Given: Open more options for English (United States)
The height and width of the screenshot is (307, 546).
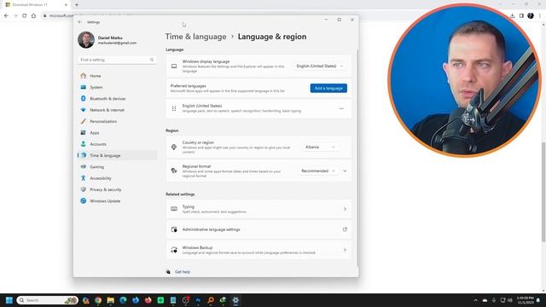Looking at the screenshot, I should (x=341, y=108).
